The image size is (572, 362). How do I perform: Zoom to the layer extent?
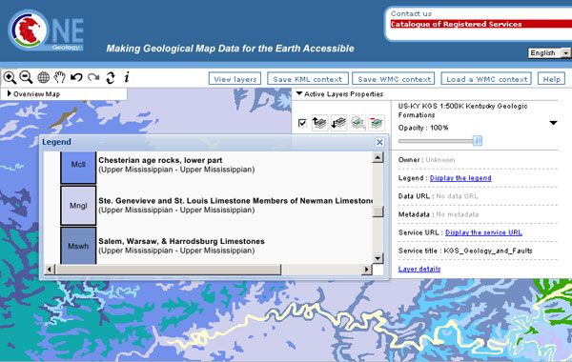357,123
